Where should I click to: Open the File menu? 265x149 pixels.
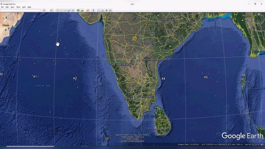pyautogui.click(x=2, y=7)
